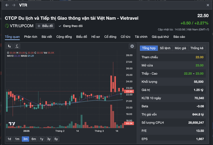Open the candlestick chart type selector
213x145 pixels.
[9, 46]
